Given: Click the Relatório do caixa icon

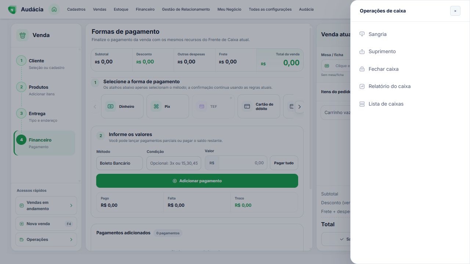Looking at the screenshot, I should [362, 87].
